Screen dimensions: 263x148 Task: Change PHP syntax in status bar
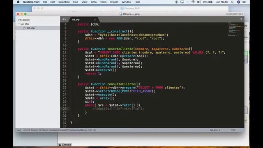tap(233, 130)
